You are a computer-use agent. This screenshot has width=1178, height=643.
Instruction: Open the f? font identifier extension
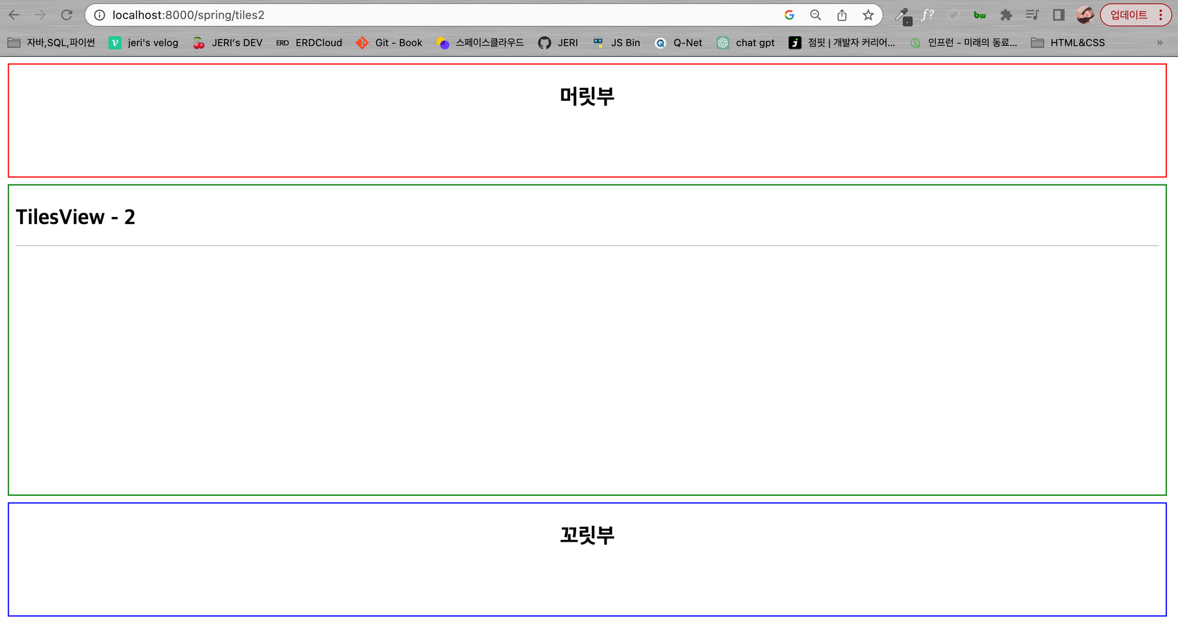click(928, 15)
